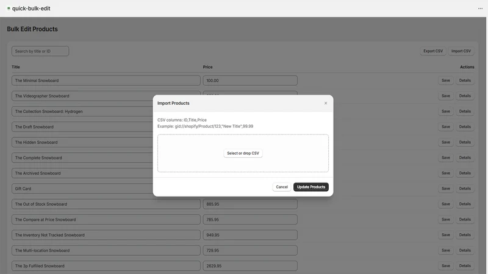Open Details for The Complete Snowboard
The image size is (488, 274).
465,158
